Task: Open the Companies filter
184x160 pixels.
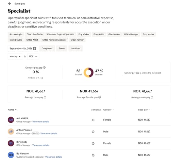Action: pyautogui.click(x=47, y=49)
